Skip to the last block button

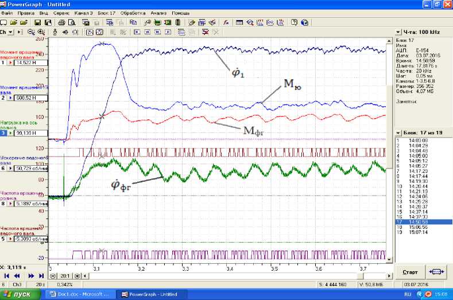[41, 276]
